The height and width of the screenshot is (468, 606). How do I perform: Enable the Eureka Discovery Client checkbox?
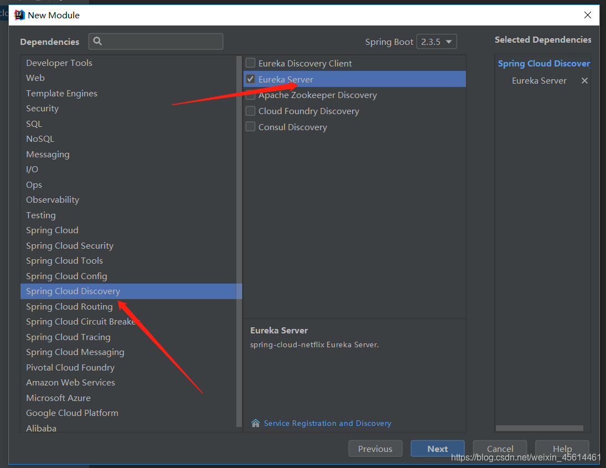coord(251,63)
